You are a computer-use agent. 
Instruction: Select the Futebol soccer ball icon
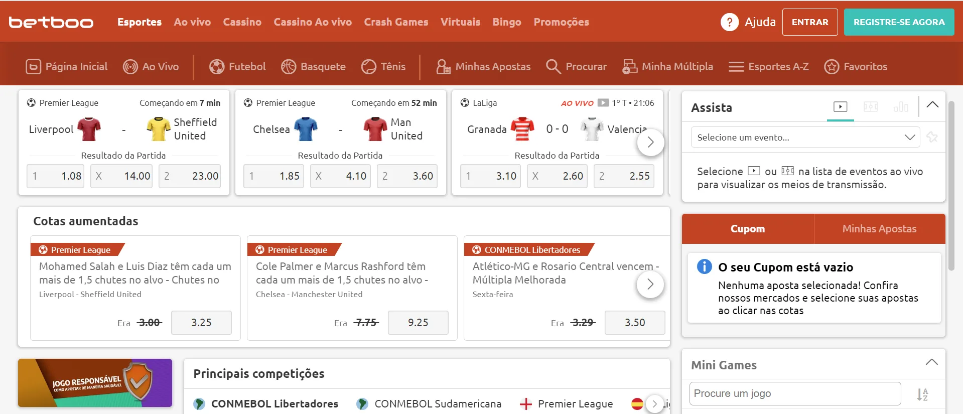pyautogui.click(x=217, y=67)
